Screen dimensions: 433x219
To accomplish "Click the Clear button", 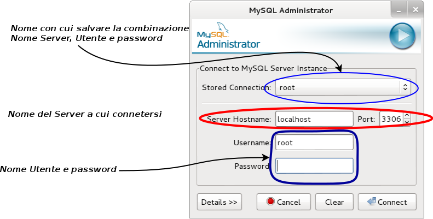I will [x=334, y=202].
